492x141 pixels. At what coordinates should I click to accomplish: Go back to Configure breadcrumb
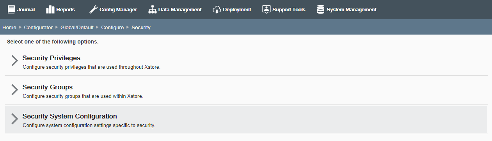point(112,28)
